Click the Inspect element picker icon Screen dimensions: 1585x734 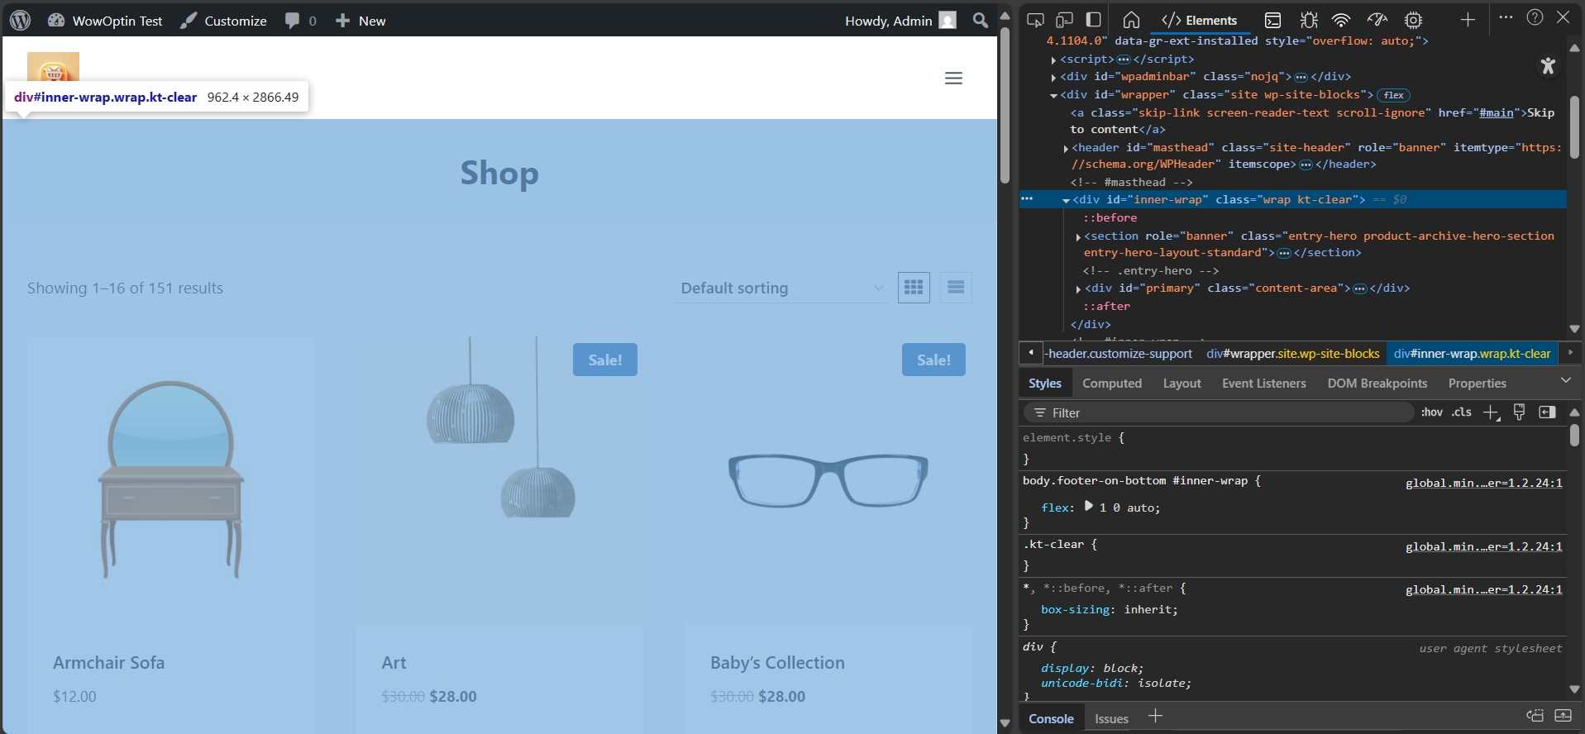1035,20
